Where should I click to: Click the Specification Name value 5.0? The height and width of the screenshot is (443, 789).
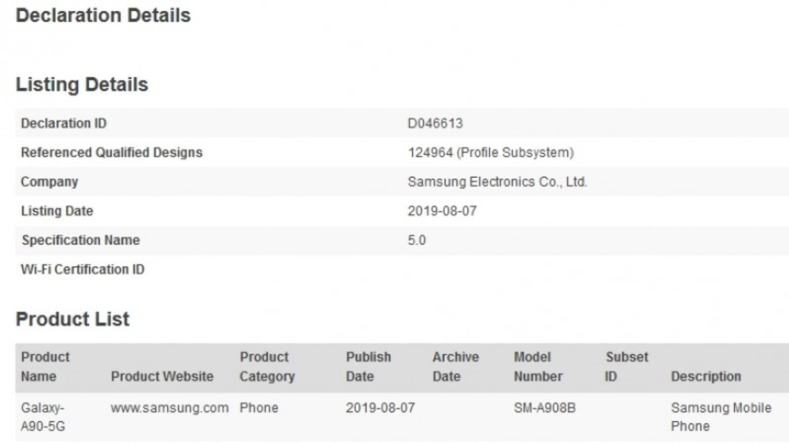click(417, 240)
